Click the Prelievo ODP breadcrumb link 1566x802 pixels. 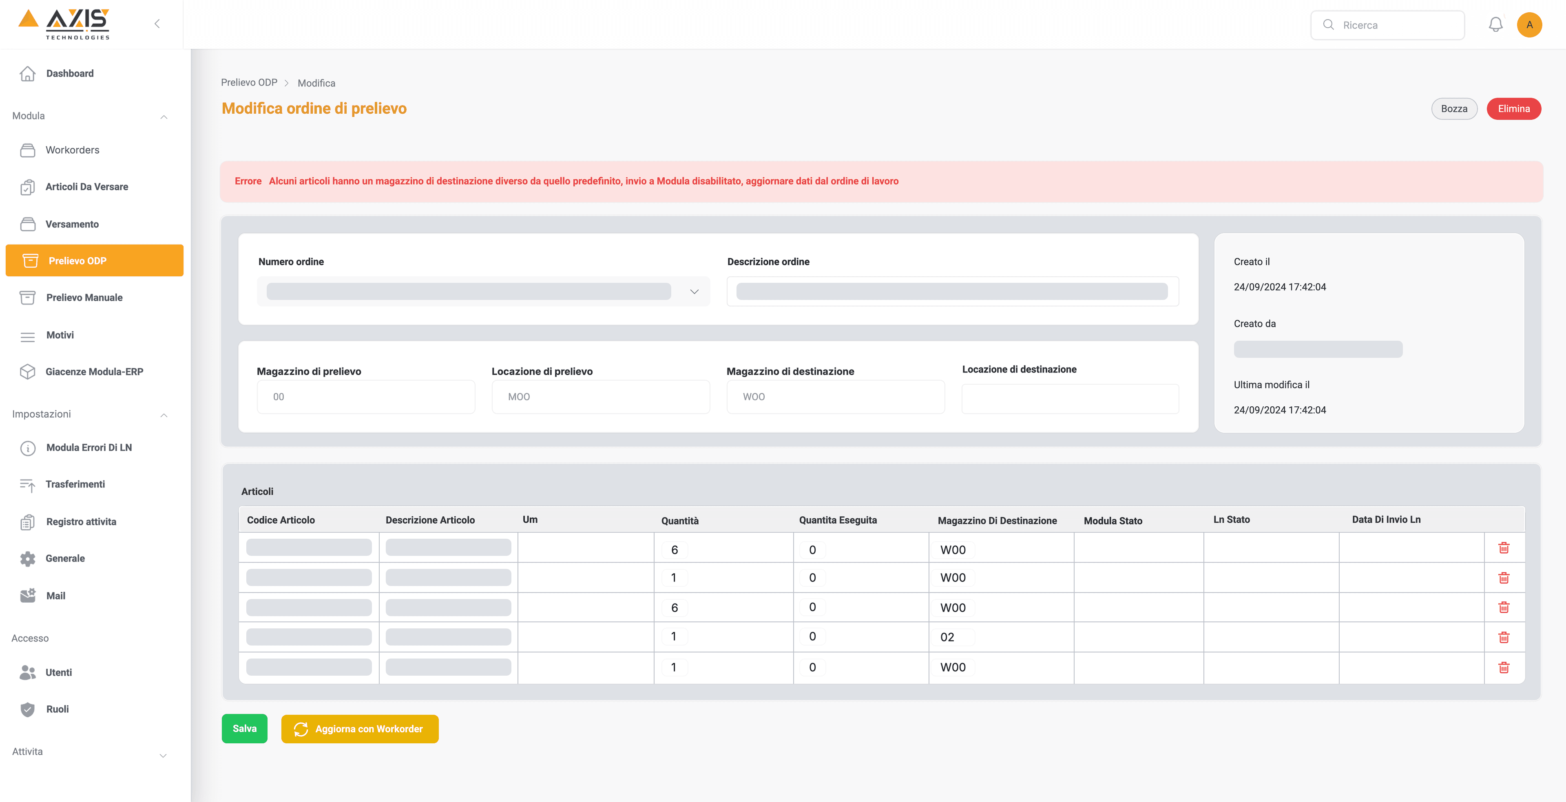(x=249, y=83)
